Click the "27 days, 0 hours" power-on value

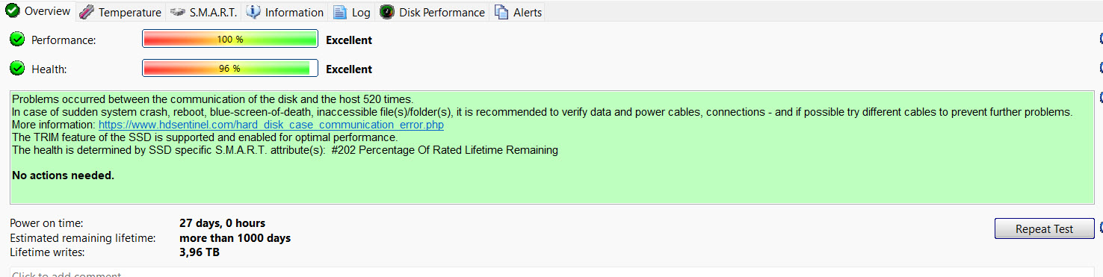point(222,223)
